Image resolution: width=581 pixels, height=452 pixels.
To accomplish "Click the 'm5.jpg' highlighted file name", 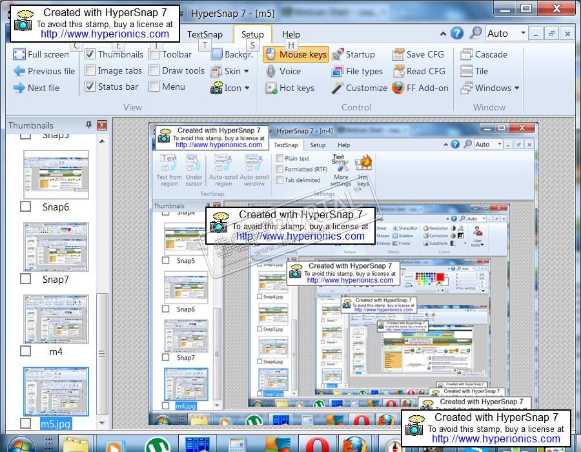I will [x=56, y=424].
